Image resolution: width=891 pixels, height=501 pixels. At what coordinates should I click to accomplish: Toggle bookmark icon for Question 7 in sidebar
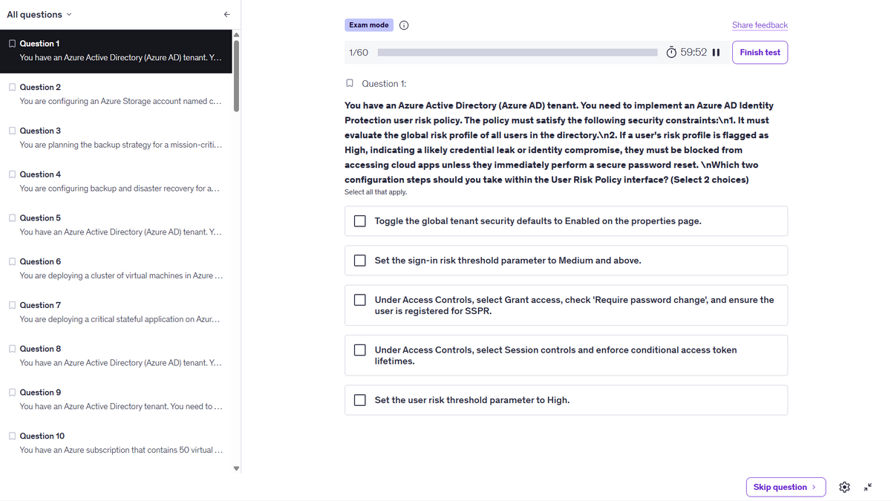(12, 305)
